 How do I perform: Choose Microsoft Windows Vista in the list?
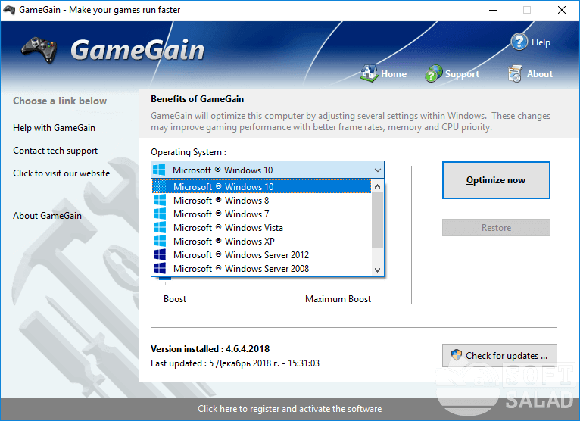point(261,228)
